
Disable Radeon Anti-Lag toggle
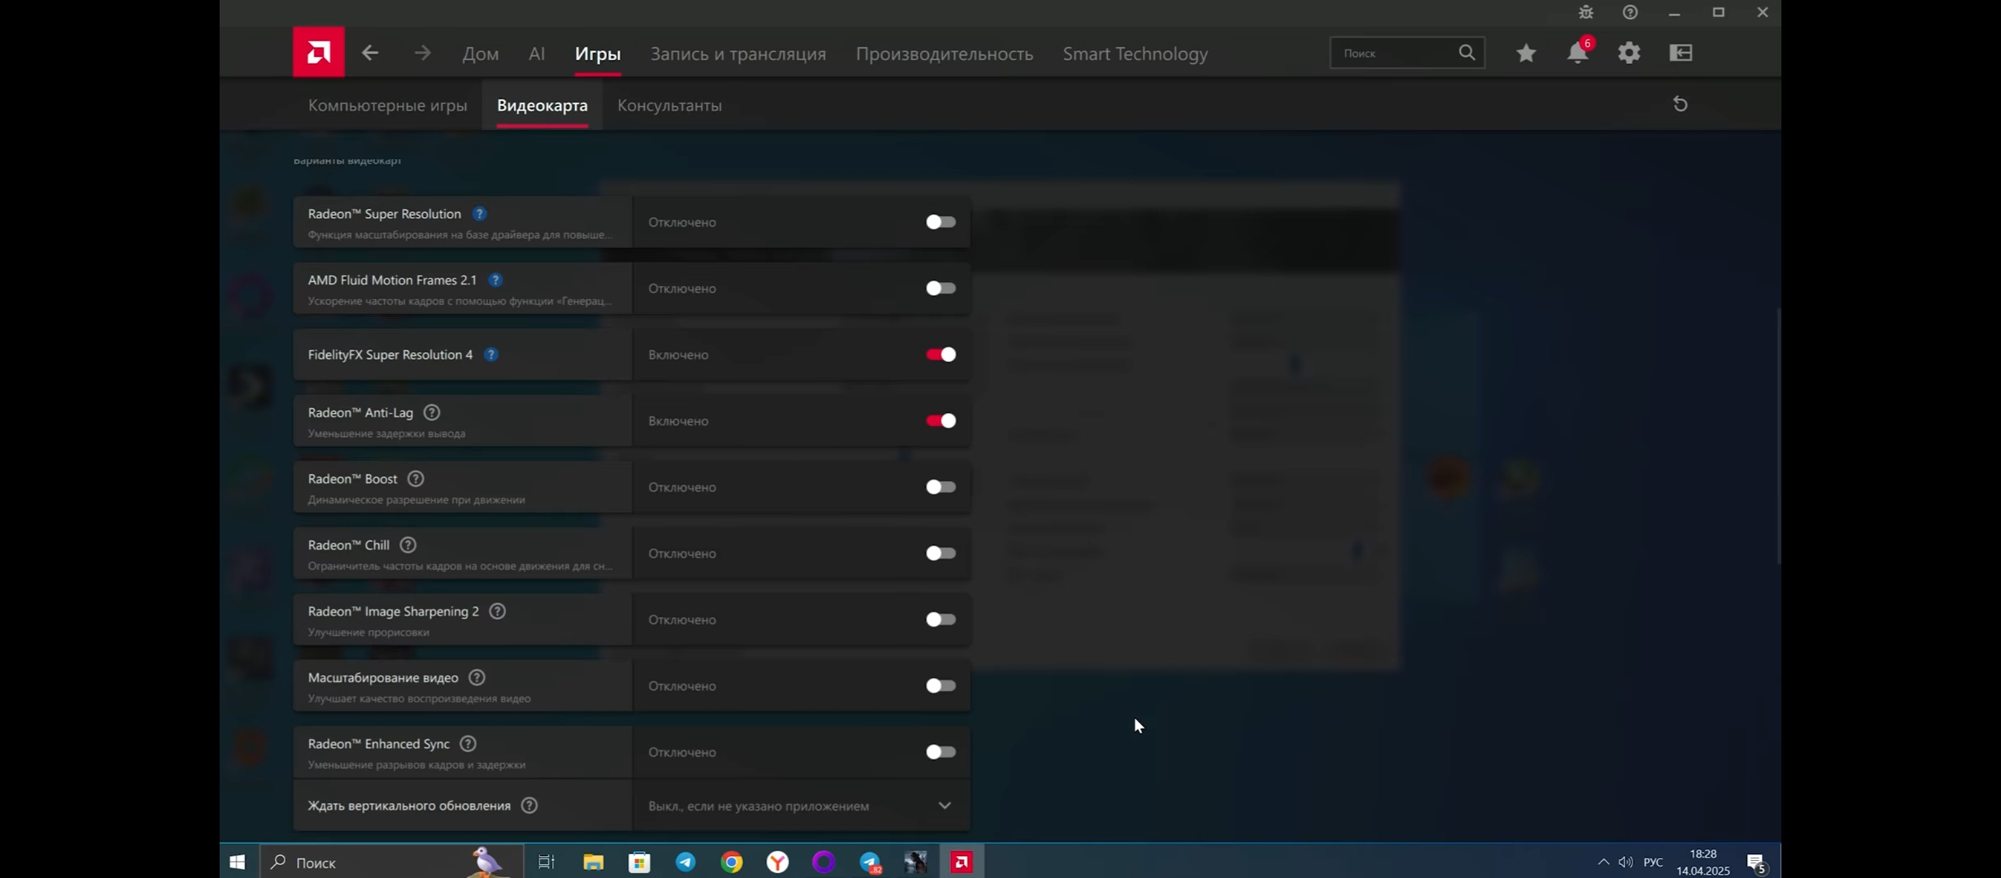click(940, 421)
